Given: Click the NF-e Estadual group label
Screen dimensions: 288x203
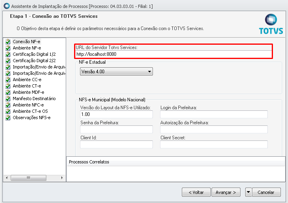Looking at the screenshot, I should pyautogui.click(x=92, y=62).
